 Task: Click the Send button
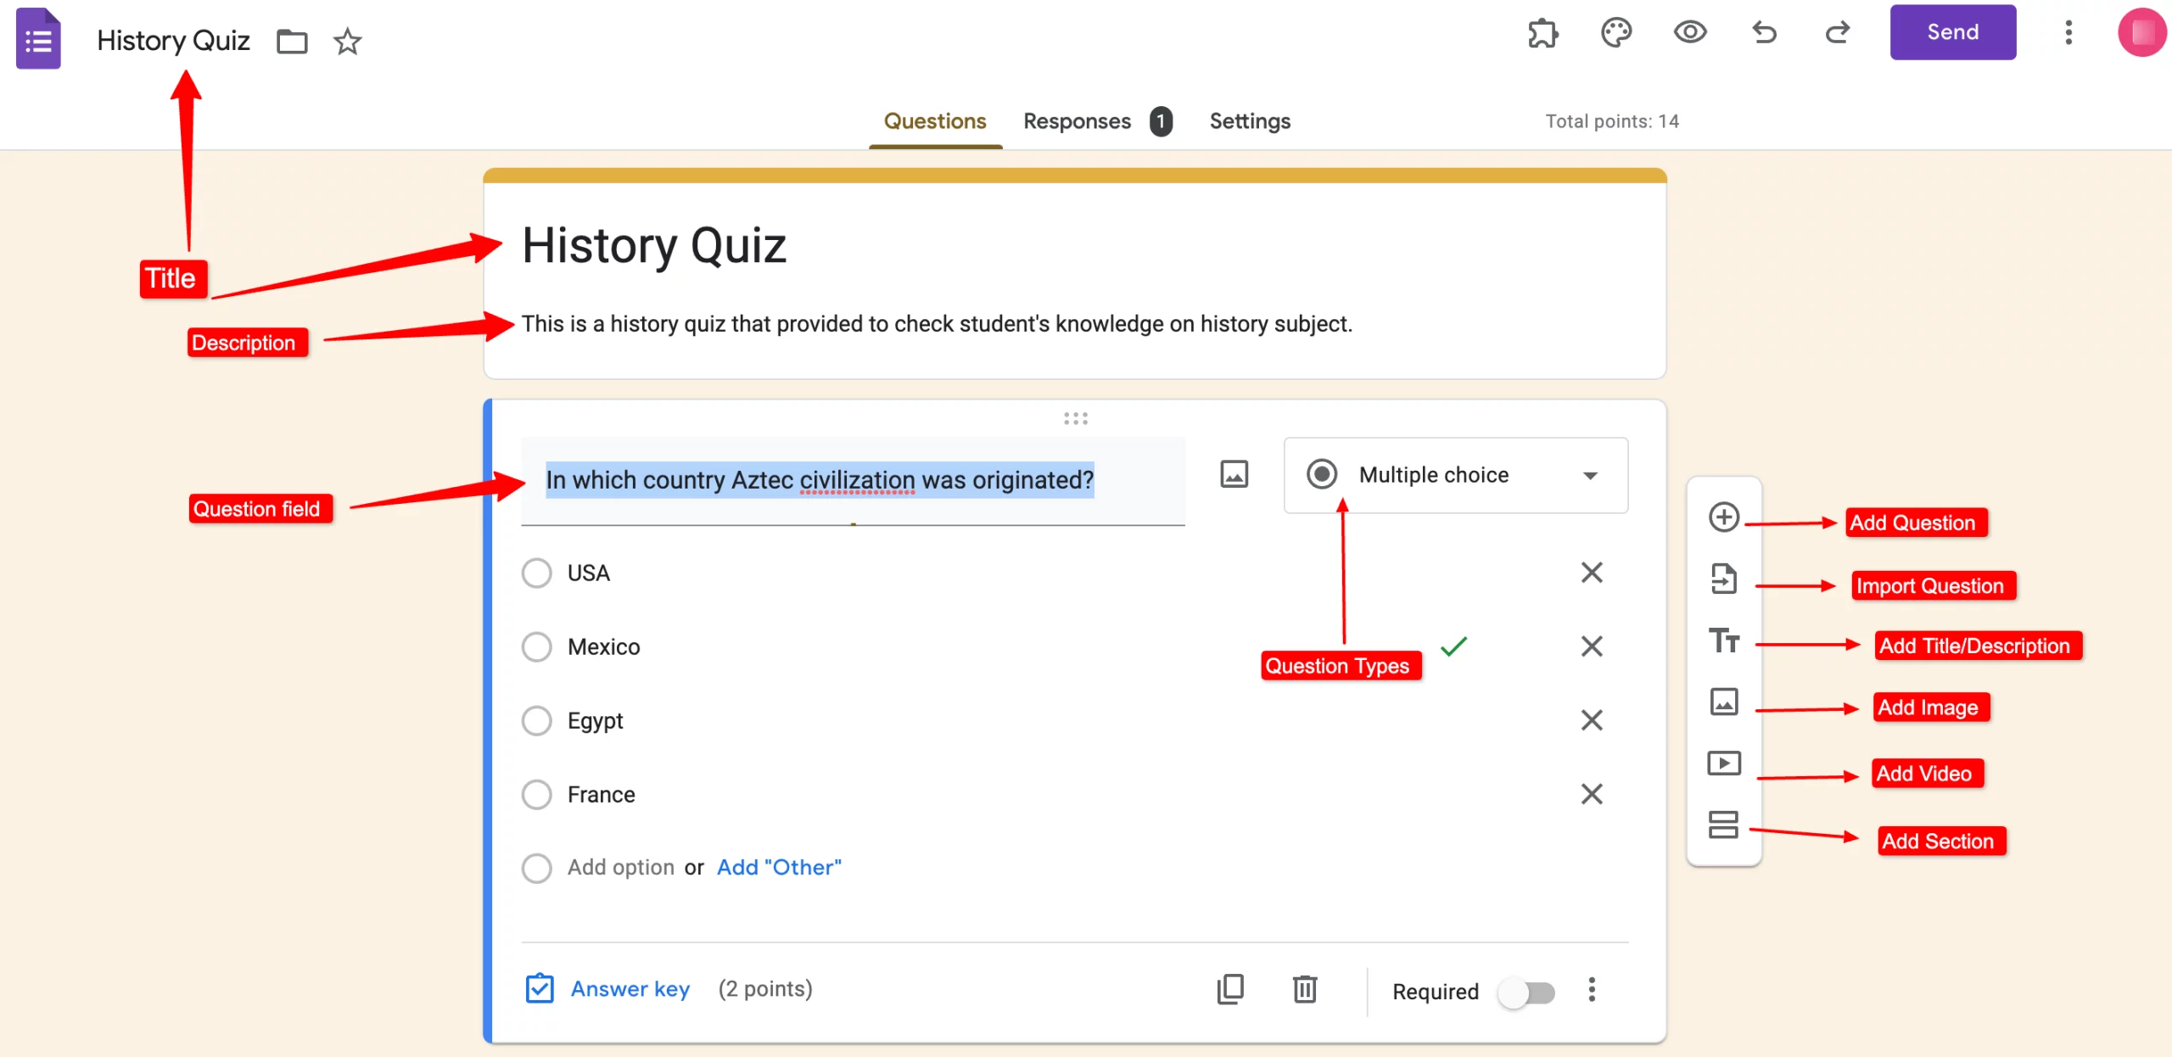pyautogui.click(x=1952, y=31)
